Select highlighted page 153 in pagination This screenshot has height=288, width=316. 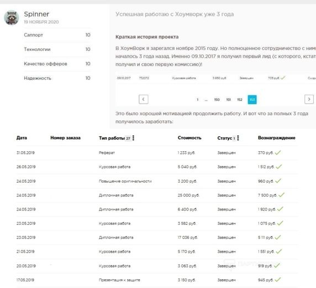click(252, 100)
